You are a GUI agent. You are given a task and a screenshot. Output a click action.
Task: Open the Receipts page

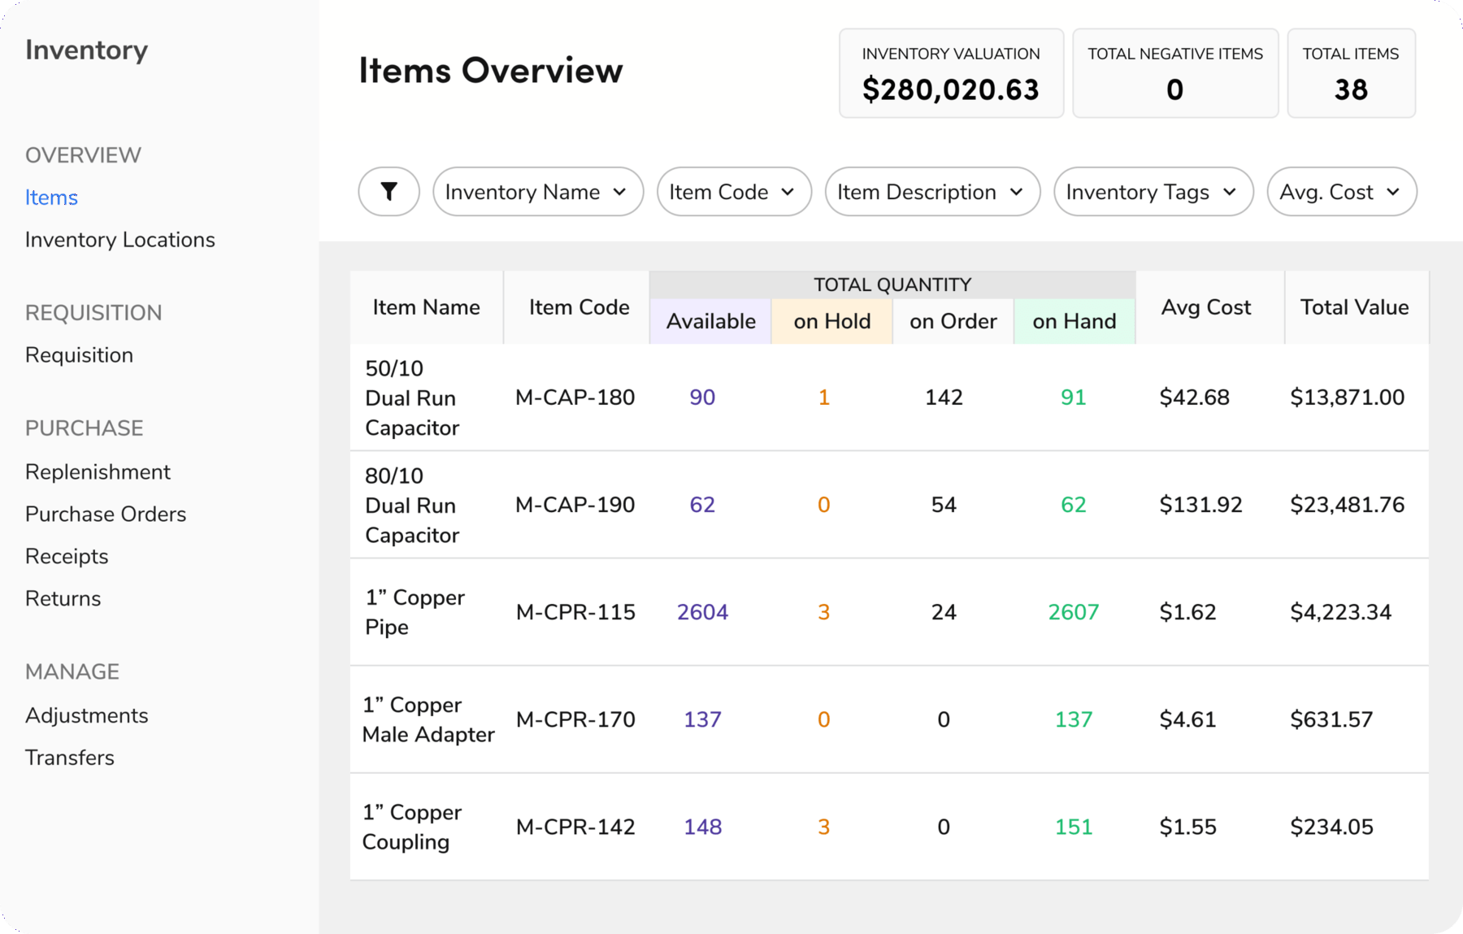pyautogui.click(x=67, y=557)
